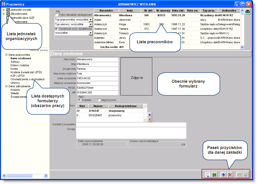This screenshot has width=257, height=184.
Task: Open the KZP / ZFŚS form
Action: click(x=17, y=76)
